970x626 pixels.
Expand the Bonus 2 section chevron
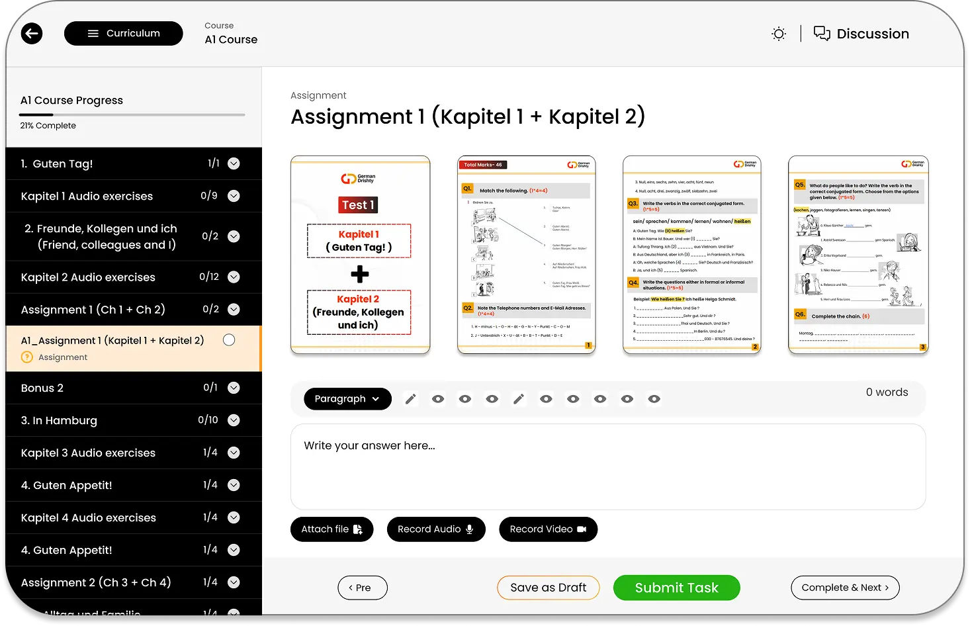point(234,388)
